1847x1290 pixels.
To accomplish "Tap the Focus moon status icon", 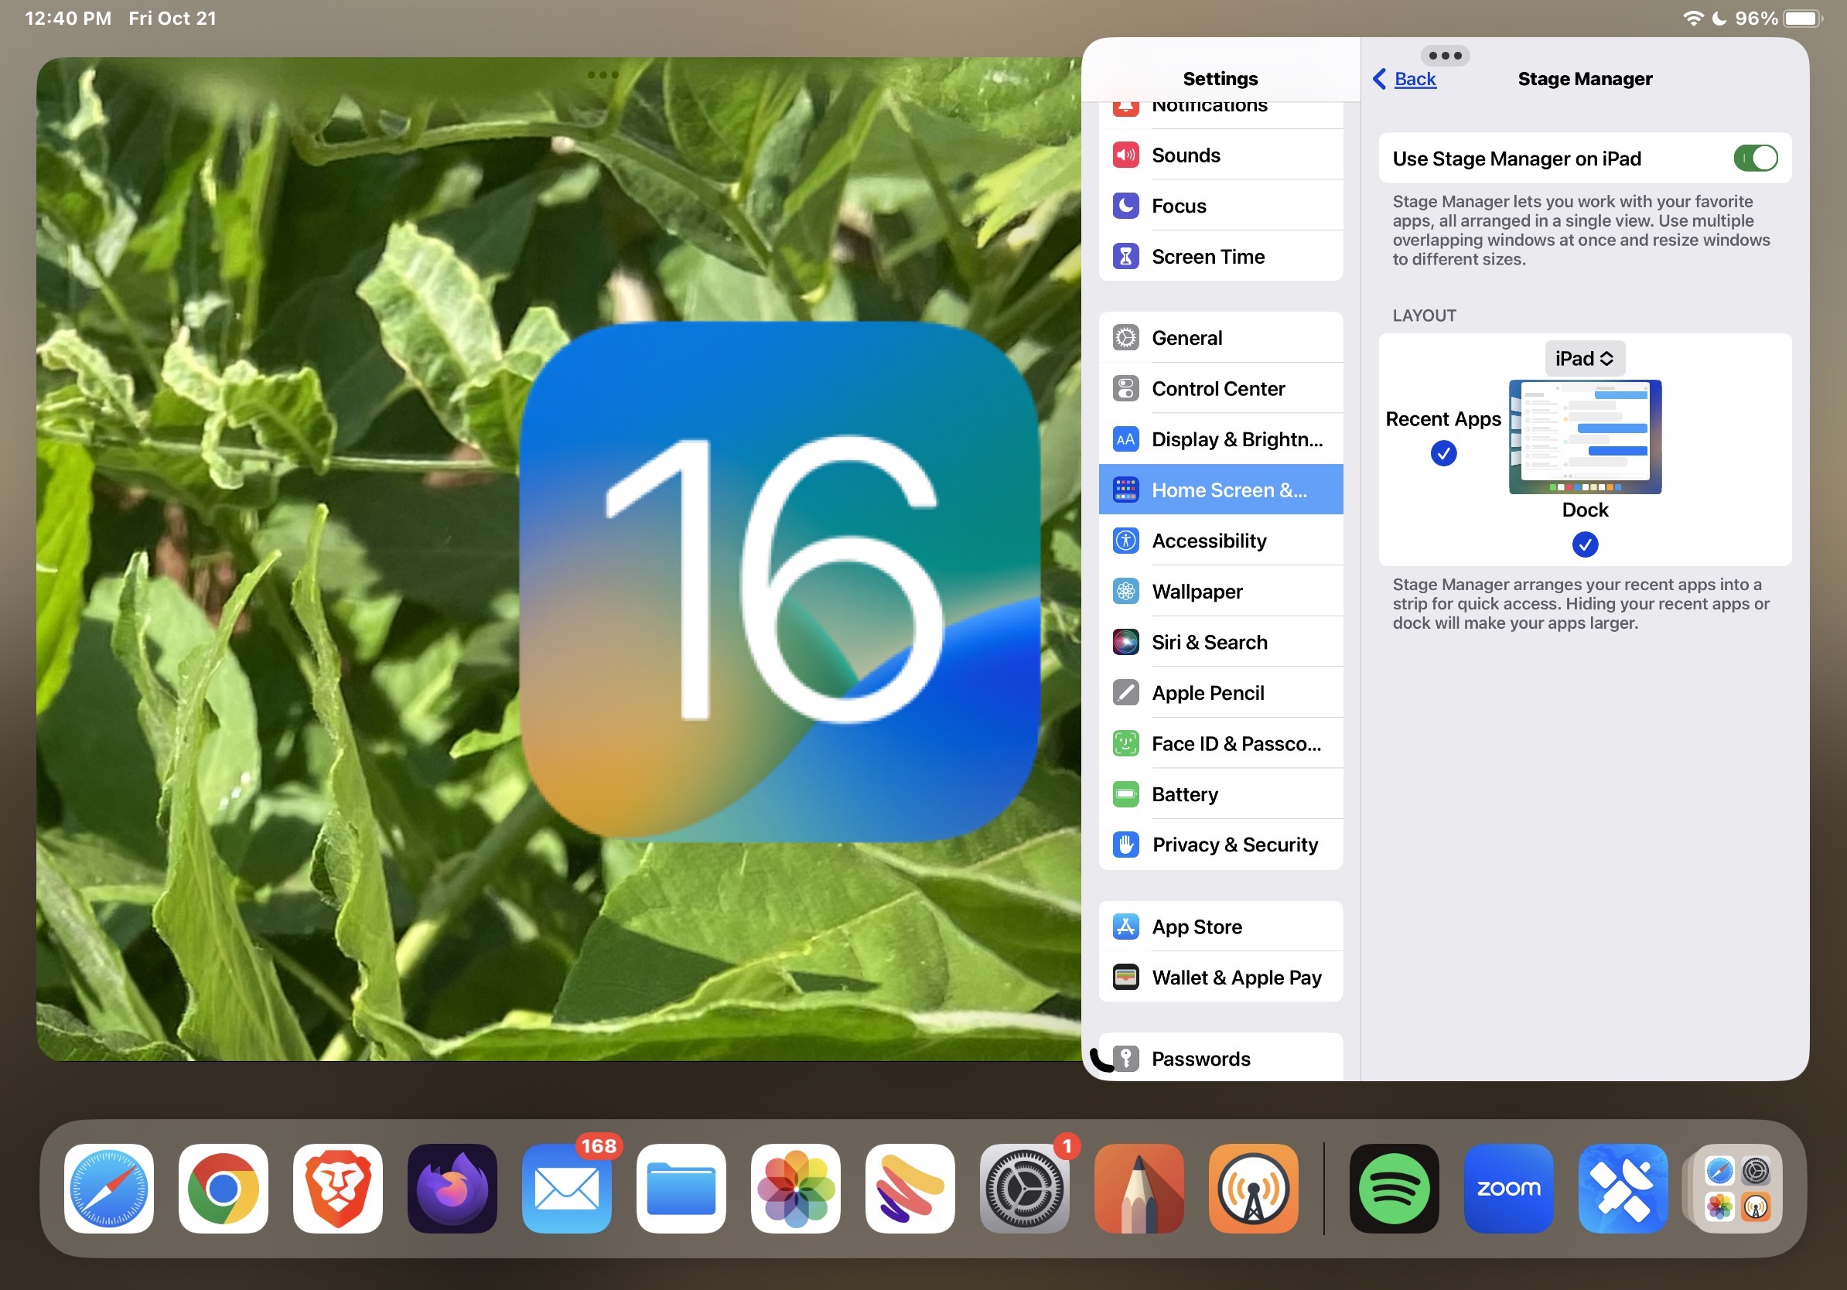I will (x=1719, y=18).
